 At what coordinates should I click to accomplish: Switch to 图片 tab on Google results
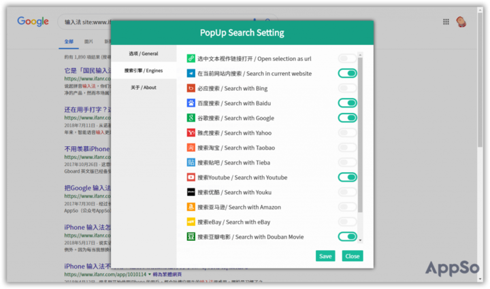pos(88,41)
